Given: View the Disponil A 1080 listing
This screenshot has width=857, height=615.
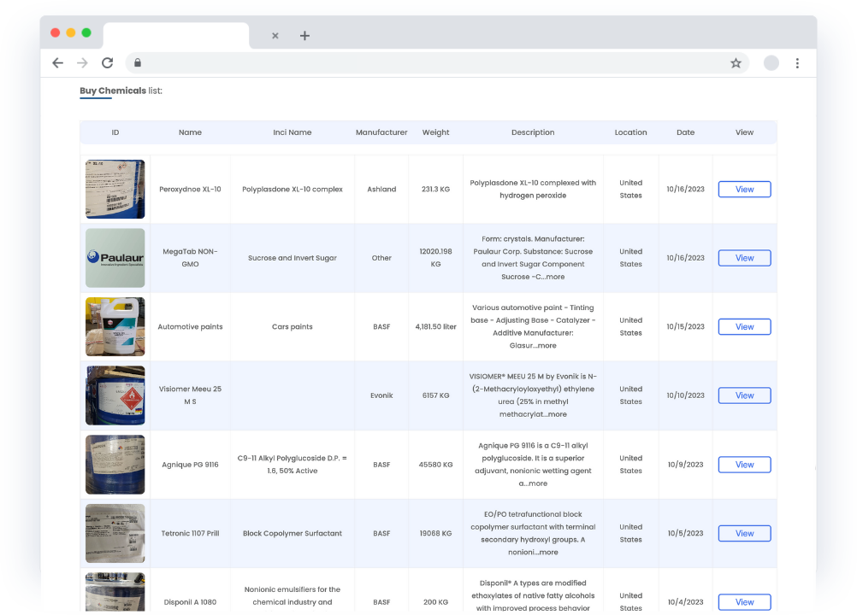Looking at the screenshot, I should pyautogui.click(x=744, y=602).
